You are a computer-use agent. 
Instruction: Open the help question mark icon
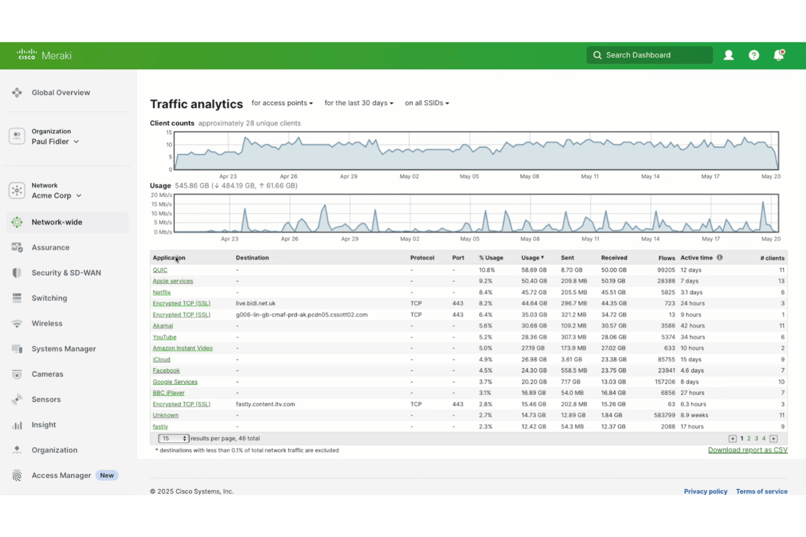[x=754, y=55]
